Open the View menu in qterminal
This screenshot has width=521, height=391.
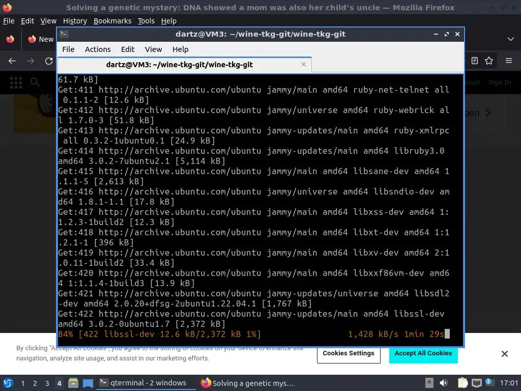pyautogui.click(x=153, y=49)
